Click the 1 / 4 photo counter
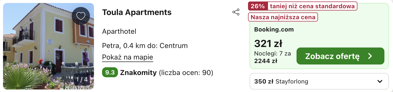The image size is (393, 92). [82, 79]
